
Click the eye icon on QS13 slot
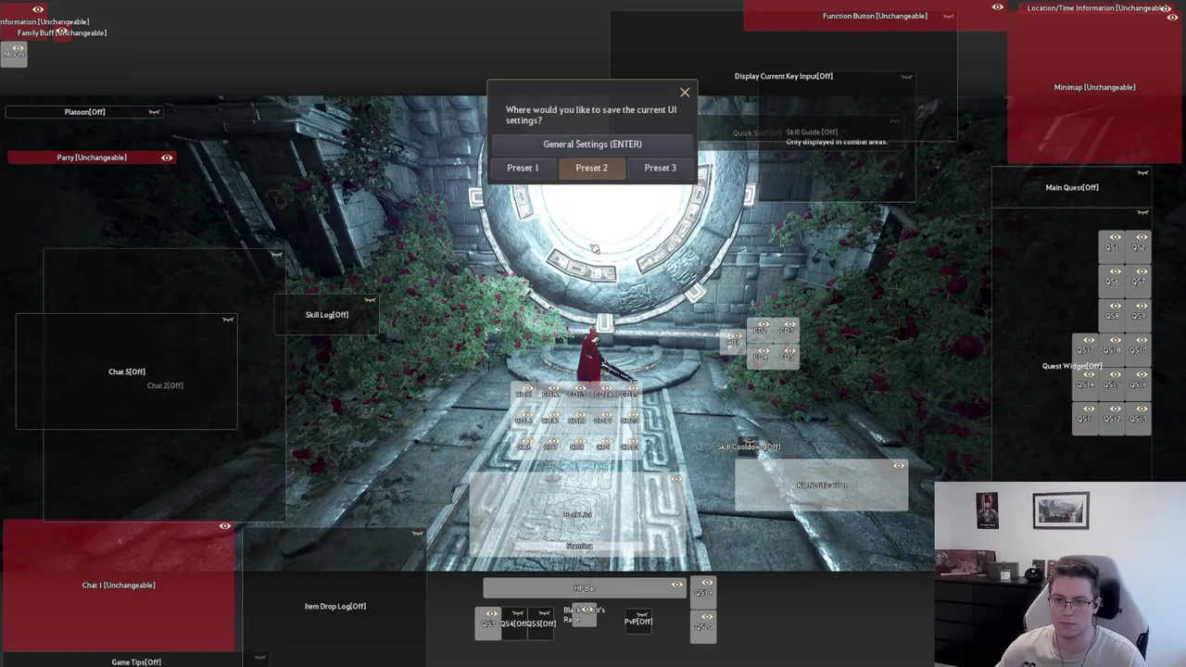click(x=1142, y=409)
